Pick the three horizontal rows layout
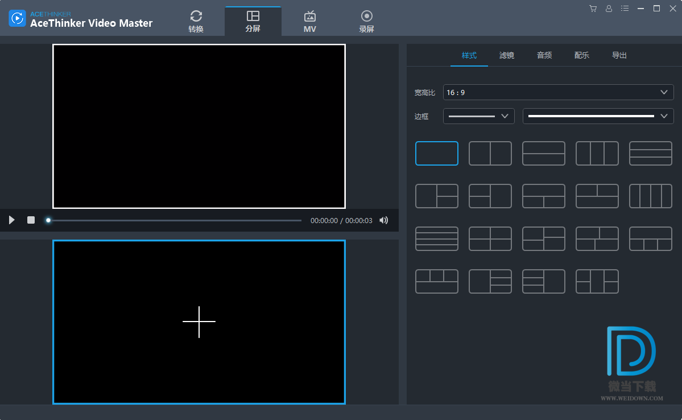The width and height of the screenshot is (682, 420). pyautogui.click(x=651, y=153)
